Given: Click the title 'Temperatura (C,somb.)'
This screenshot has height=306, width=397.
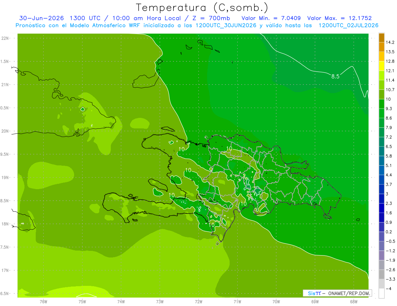Looking at the screenshot, I should [x=202, y=8].
